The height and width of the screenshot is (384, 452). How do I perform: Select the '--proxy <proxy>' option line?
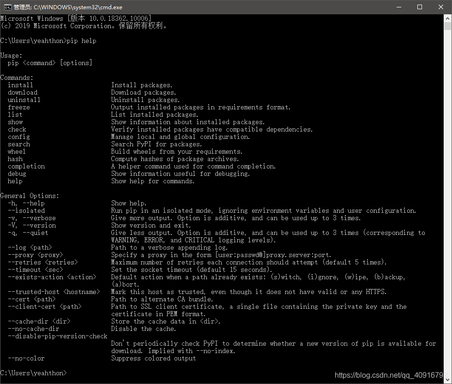pos(35,254)
